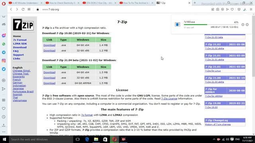
Task: Open Extensions cube icon
Action: [x=239, y=10]
